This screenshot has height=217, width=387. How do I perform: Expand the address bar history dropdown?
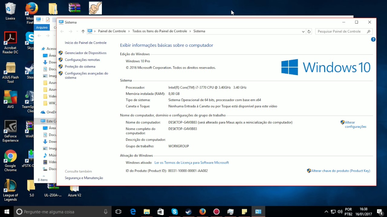(303, 31)
